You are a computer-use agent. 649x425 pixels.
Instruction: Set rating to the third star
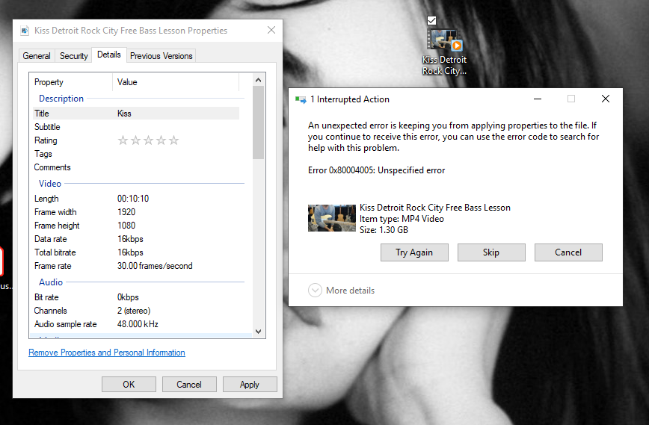149,140
